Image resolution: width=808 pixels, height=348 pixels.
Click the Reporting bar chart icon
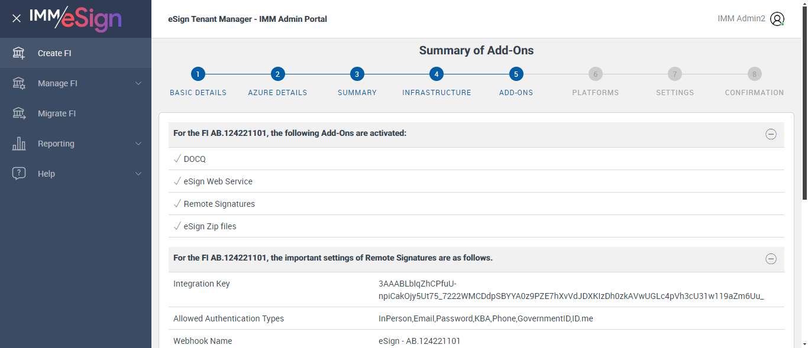point(19,144)
